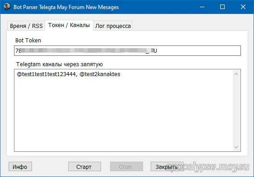Click the Инфо button
Image resolution: width=254 pixels, height=177 pixels.
coord(20,167)
